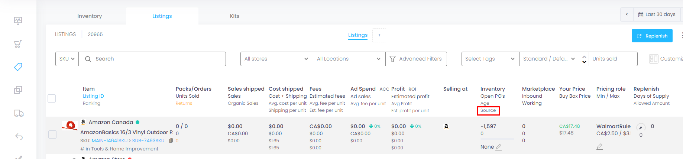Click the replenish gauge icon
This screenshot has height=159, width=683.
point(641,127)
